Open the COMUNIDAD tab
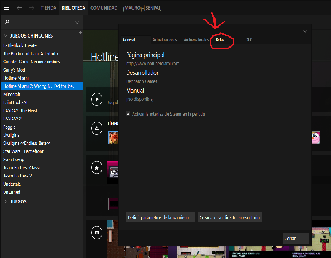Image resolution: width=331 pixels, height=258 pixels. [104, 8]
